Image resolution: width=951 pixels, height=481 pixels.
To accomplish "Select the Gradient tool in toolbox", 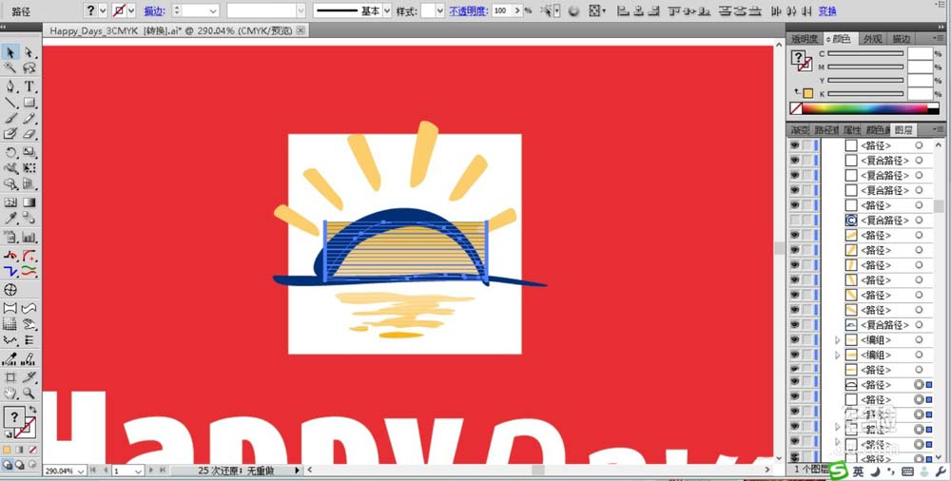I will click(29, 202).
